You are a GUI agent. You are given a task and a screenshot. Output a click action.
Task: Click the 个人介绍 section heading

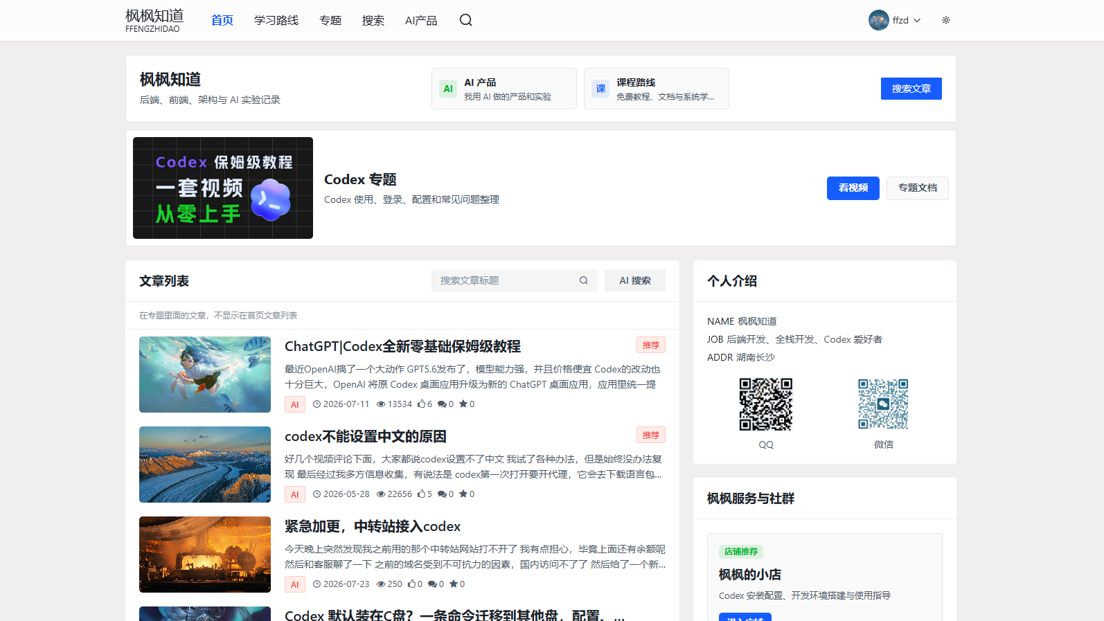coord(732,281)
